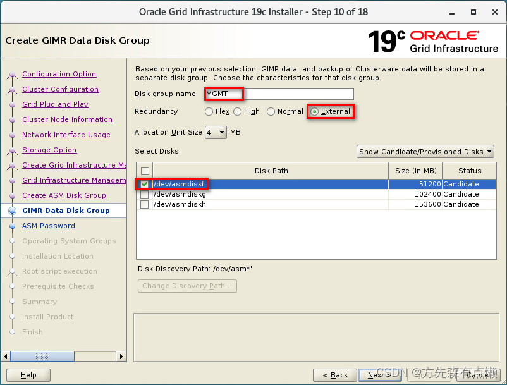
Task: Uncheck the /dev/asmdiskf disk checkbox
Action: [145, 184]
